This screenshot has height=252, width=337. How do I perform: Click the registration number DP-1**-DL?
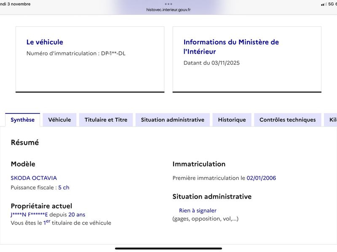pyautogui.click(x=113, y=53)
